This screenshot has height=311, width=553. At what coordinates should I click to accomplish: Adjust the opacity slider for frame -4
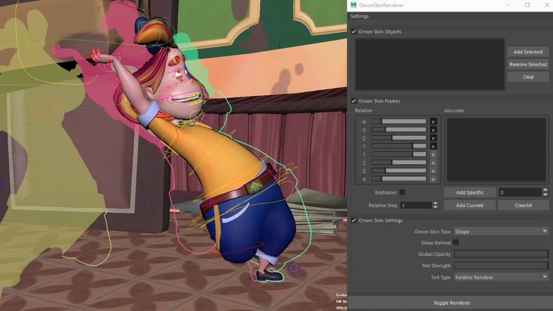[399, 121]
